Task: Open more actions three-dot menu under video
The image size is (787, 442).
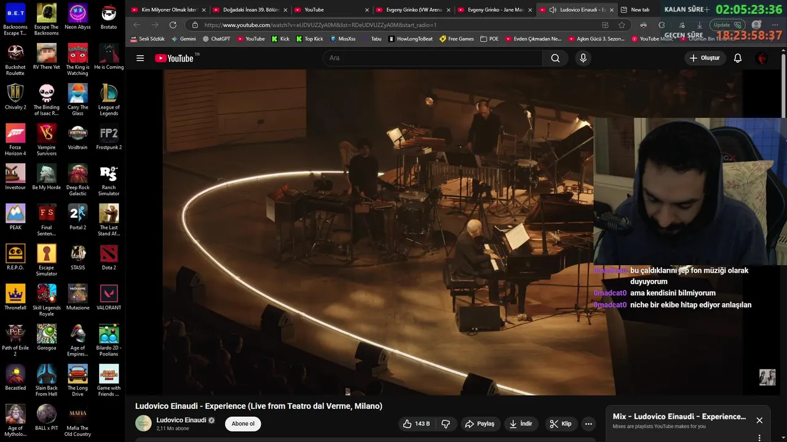Action: point(588,424)
